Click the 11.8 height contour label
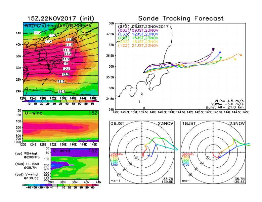262x202 pixels. pyautogui.click(x=68, y=54)
